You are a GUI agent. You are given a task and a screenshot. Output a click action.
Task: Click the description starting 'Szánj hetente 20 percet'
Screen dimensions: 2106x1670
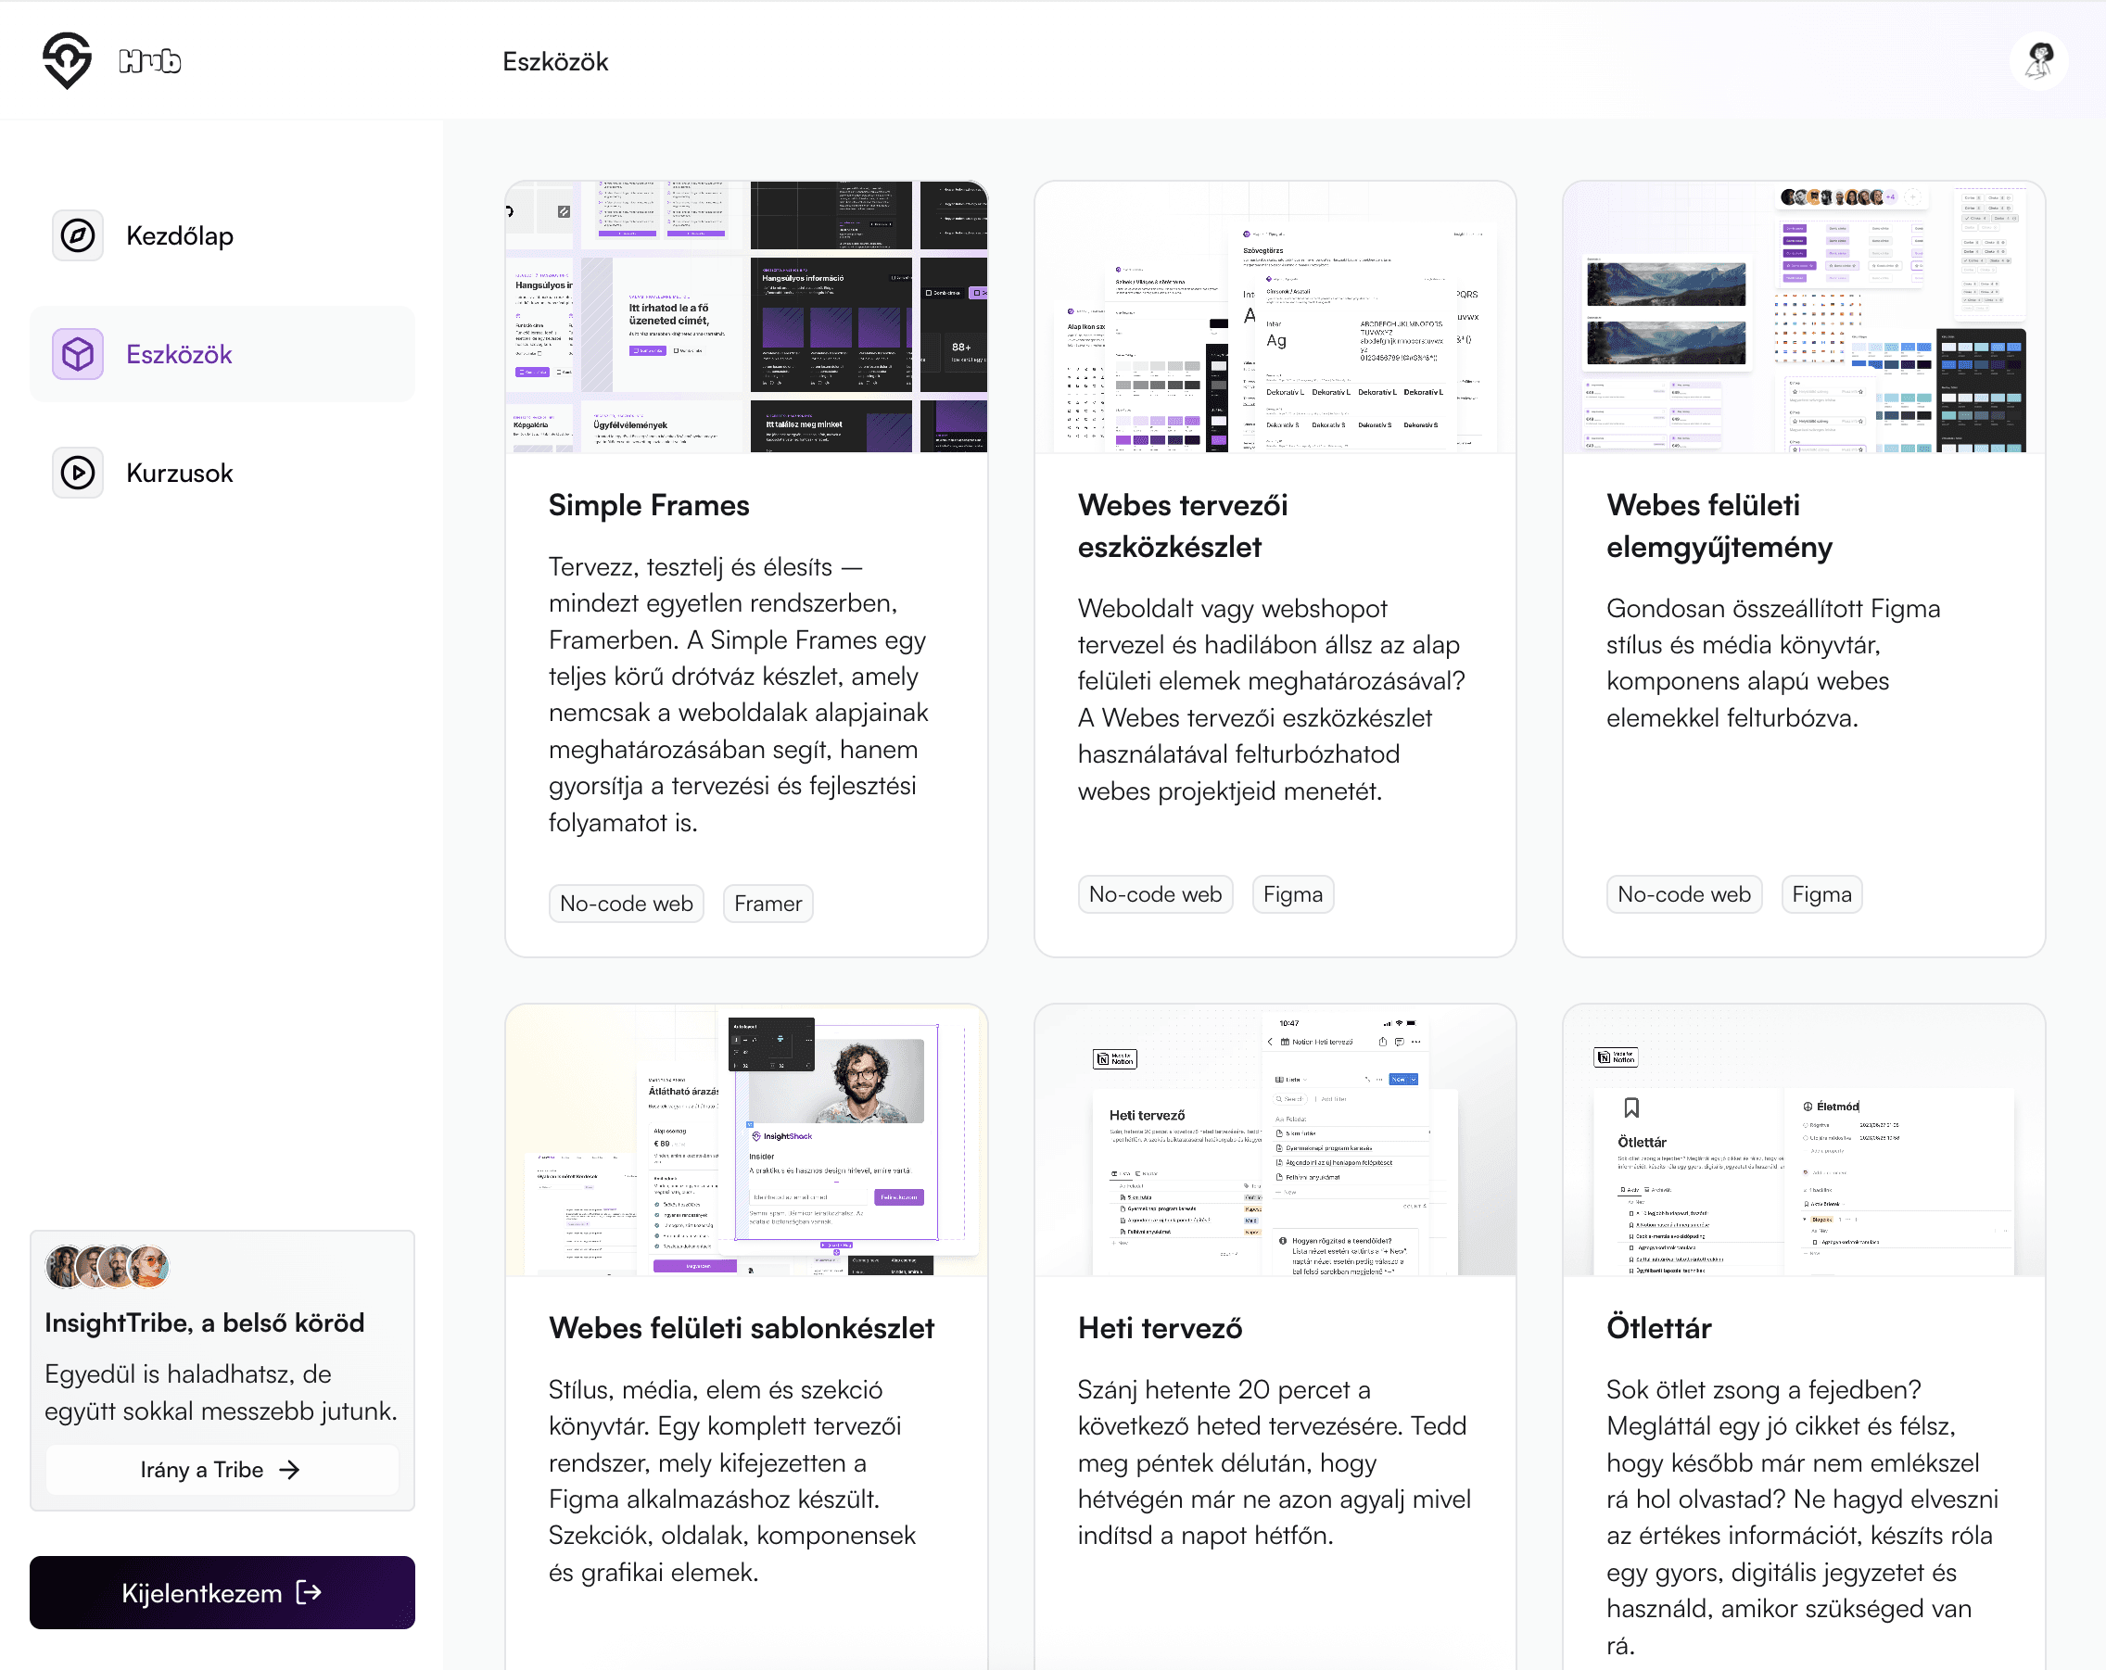pyautogui.click(x=1274, y=1462)
